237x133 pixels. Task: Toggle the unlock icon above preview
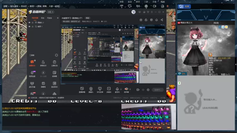click(x=146, y=20)
